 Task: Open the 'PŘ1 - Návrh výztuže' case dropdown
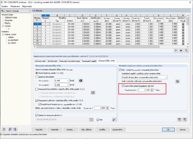[16, 11]
